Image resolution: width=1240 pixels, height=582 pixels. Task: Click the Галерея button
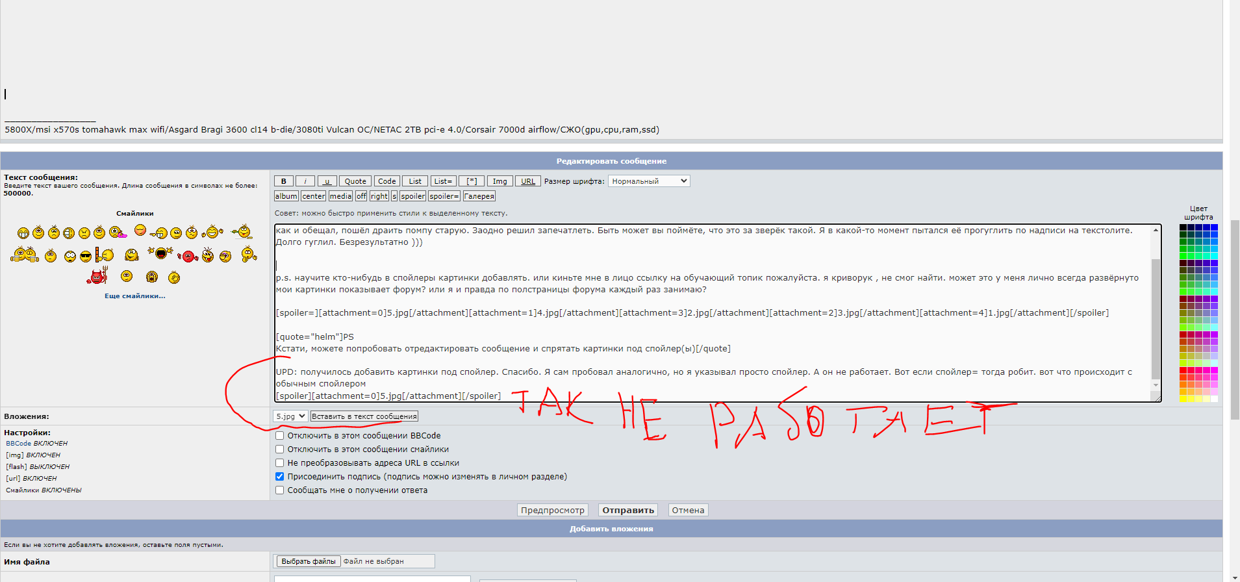click(x=479, y=196)
